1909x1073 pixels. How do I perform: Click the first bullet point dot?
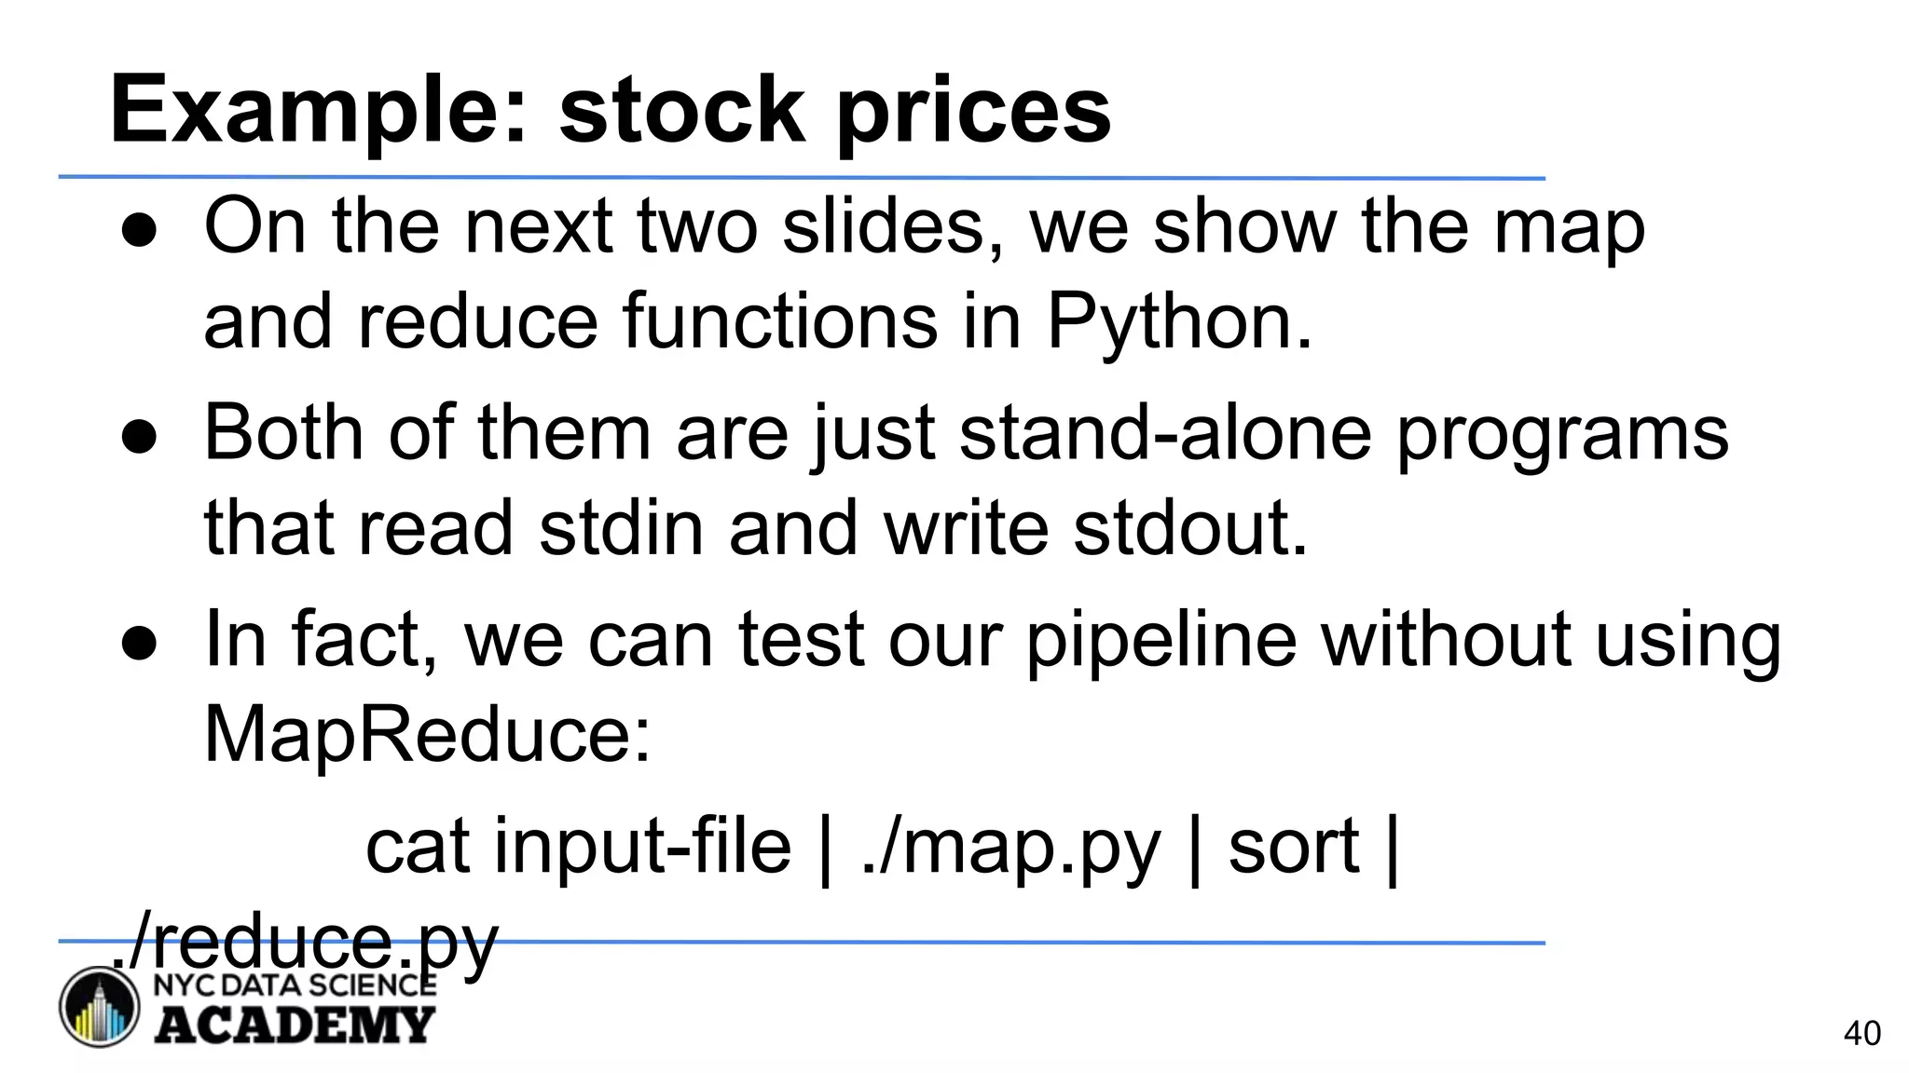pos(139,231)
